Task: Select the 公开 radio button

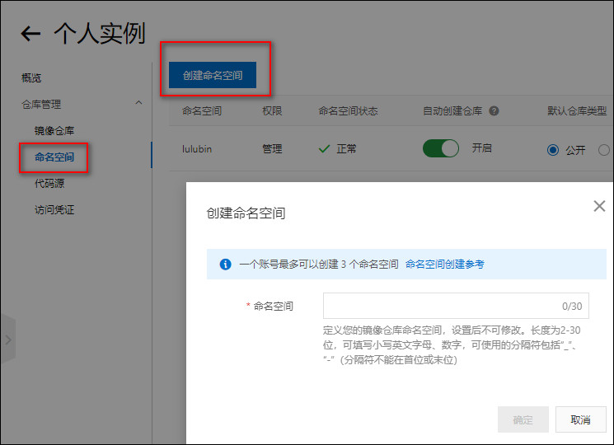Action: 553,150
